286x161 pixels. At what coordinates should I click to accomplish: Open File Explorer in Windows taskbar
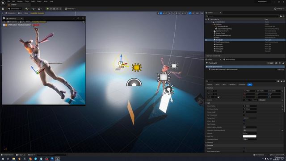[x=14, y=159]
